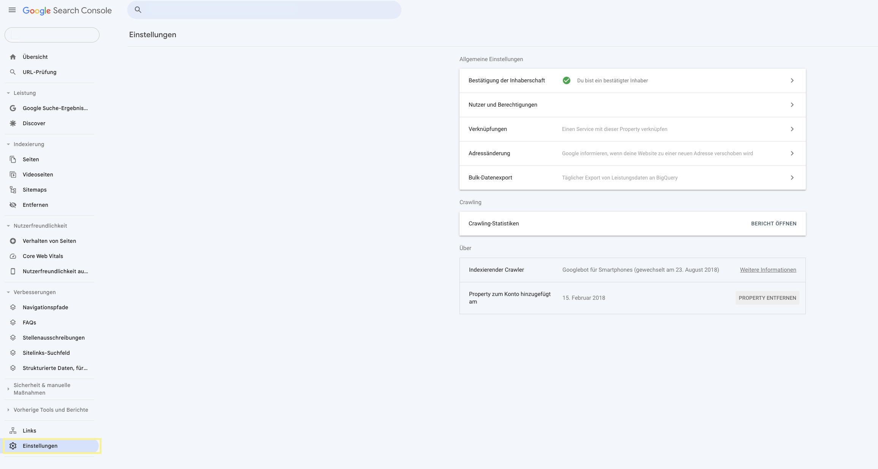878x469 pixels.
Task: Click the Entfernen removal icon
Action: pos(13,204)
